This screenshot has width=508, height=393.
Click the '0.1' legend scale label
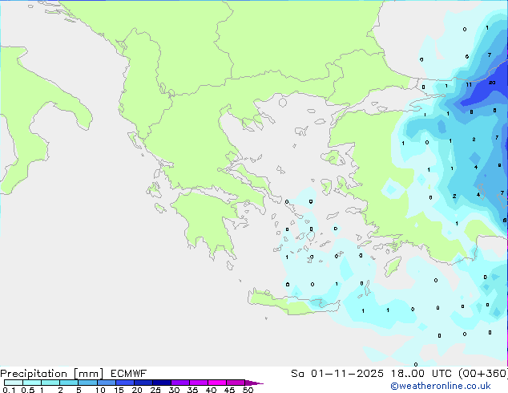[x=9, y=390]
